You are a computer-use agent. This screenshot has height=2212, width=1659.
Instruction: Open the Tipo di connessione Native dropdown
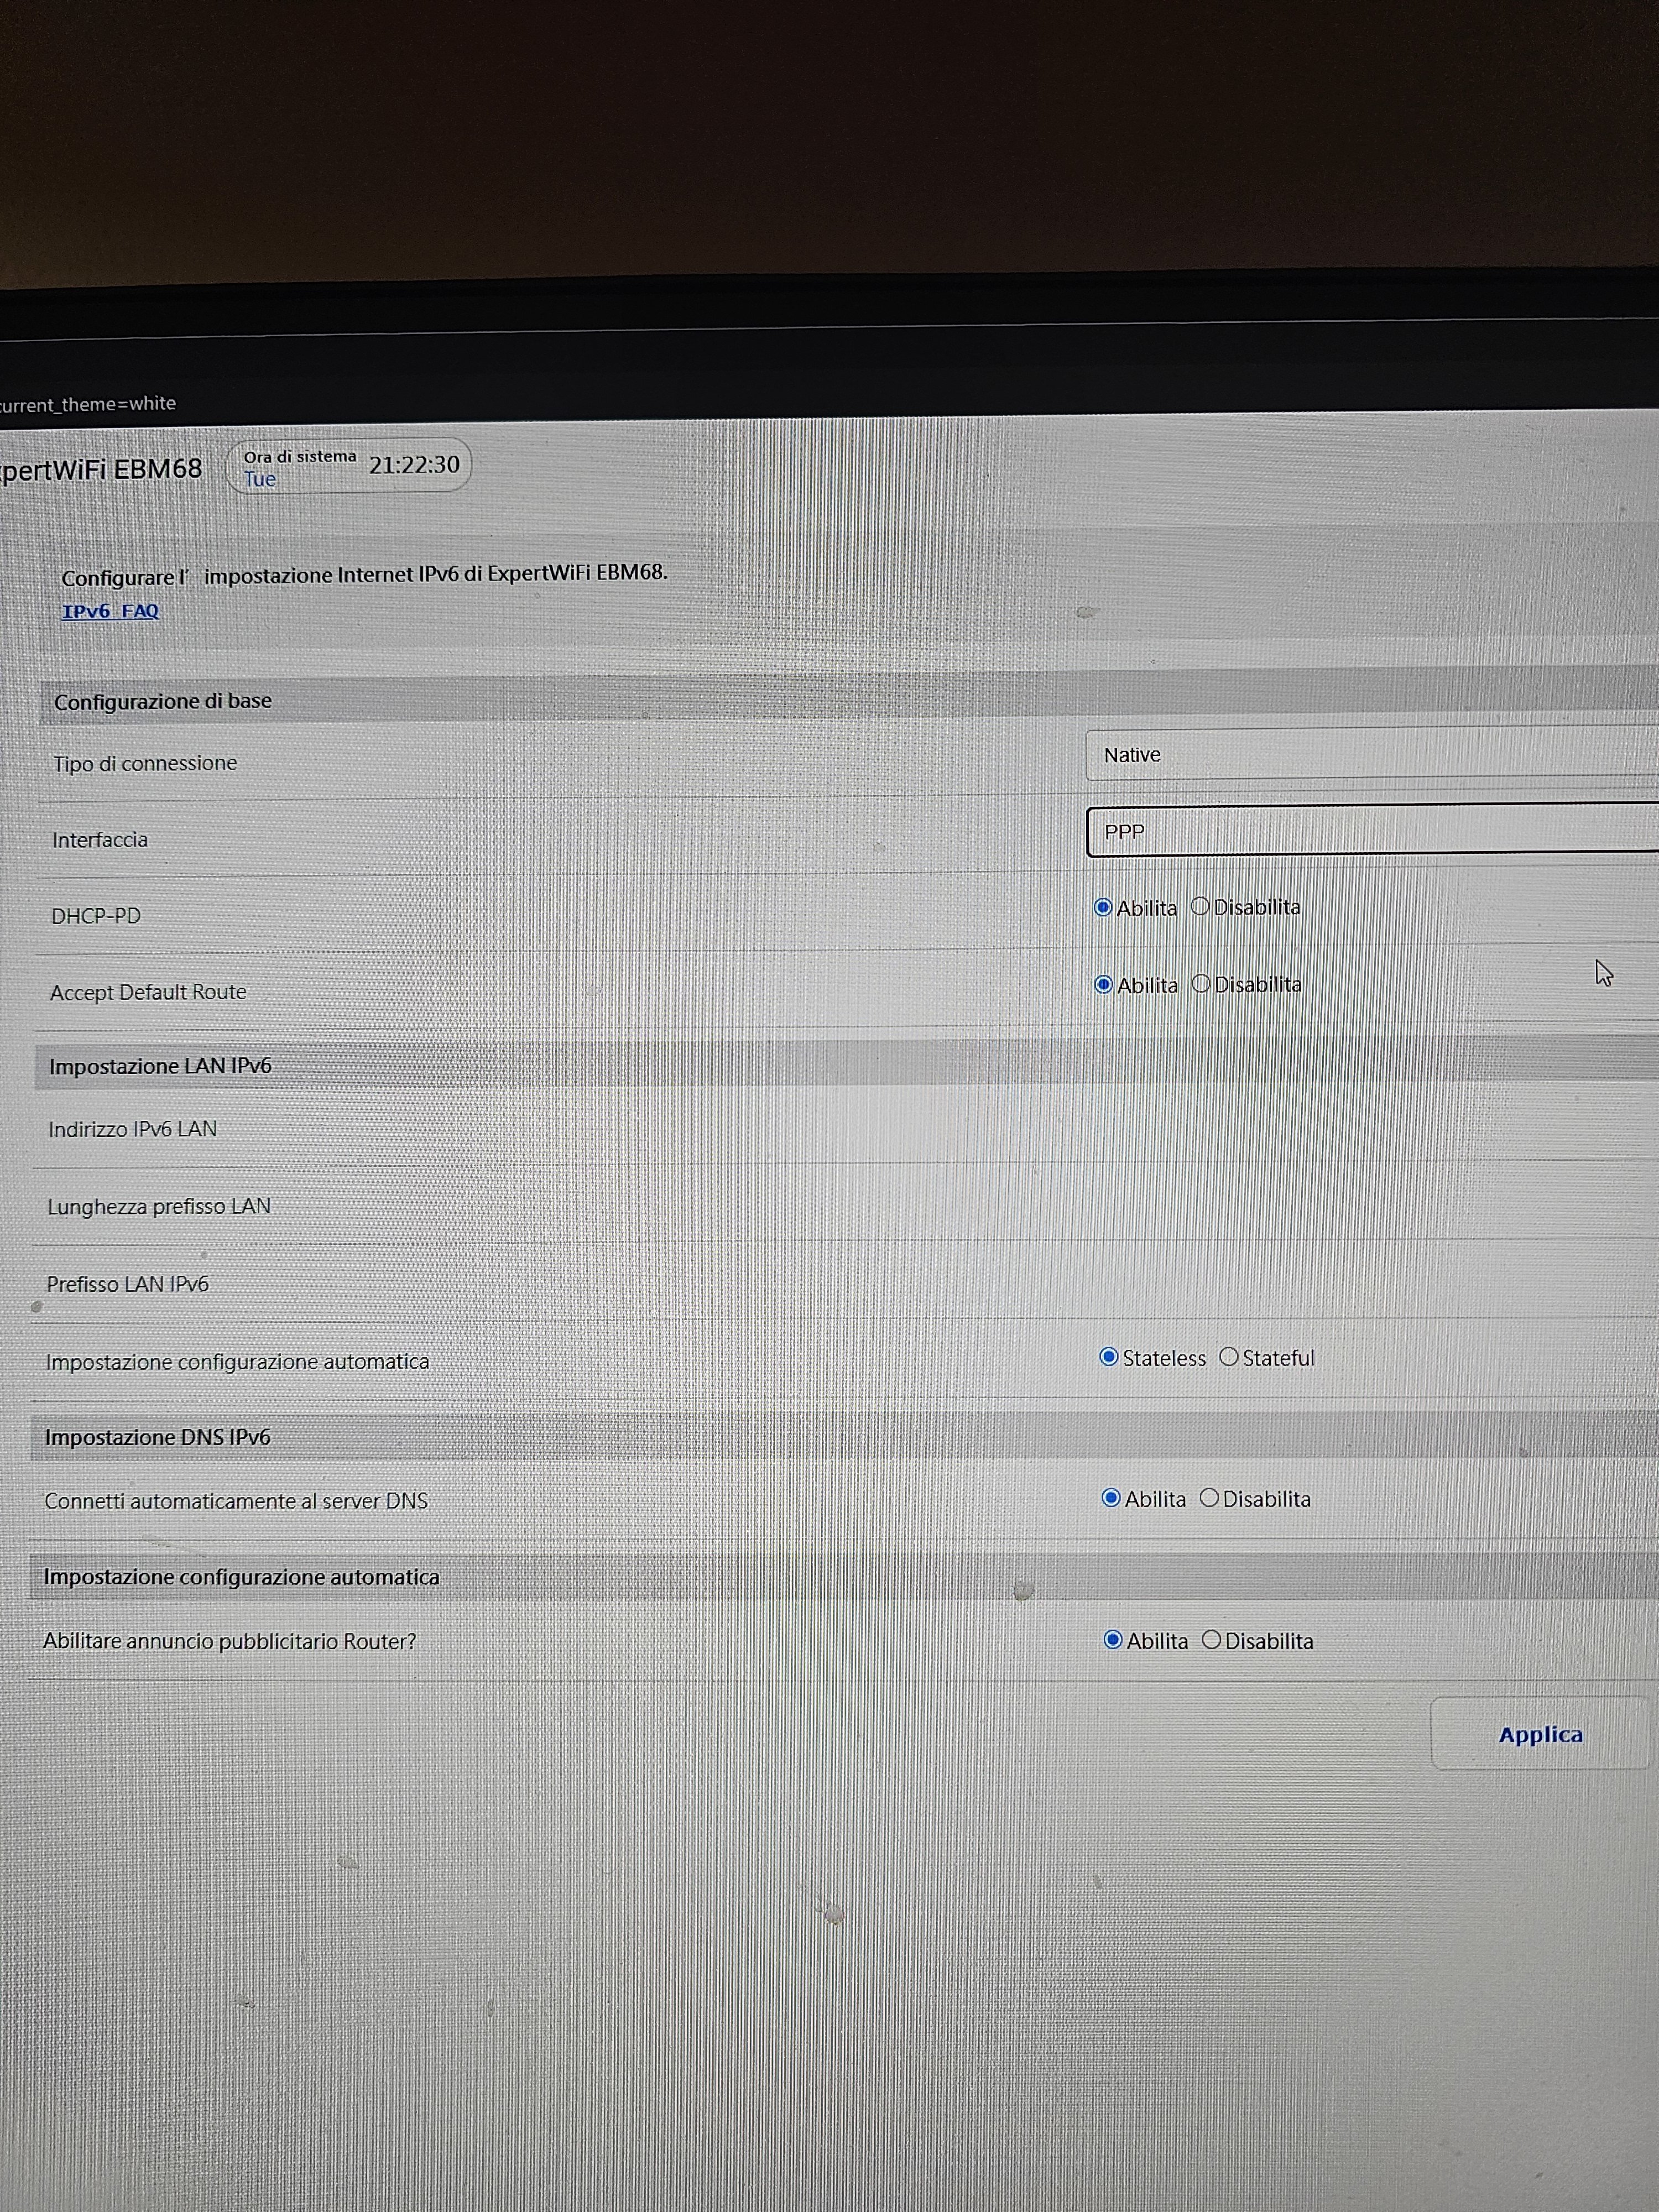click(x=1370, y=755)
